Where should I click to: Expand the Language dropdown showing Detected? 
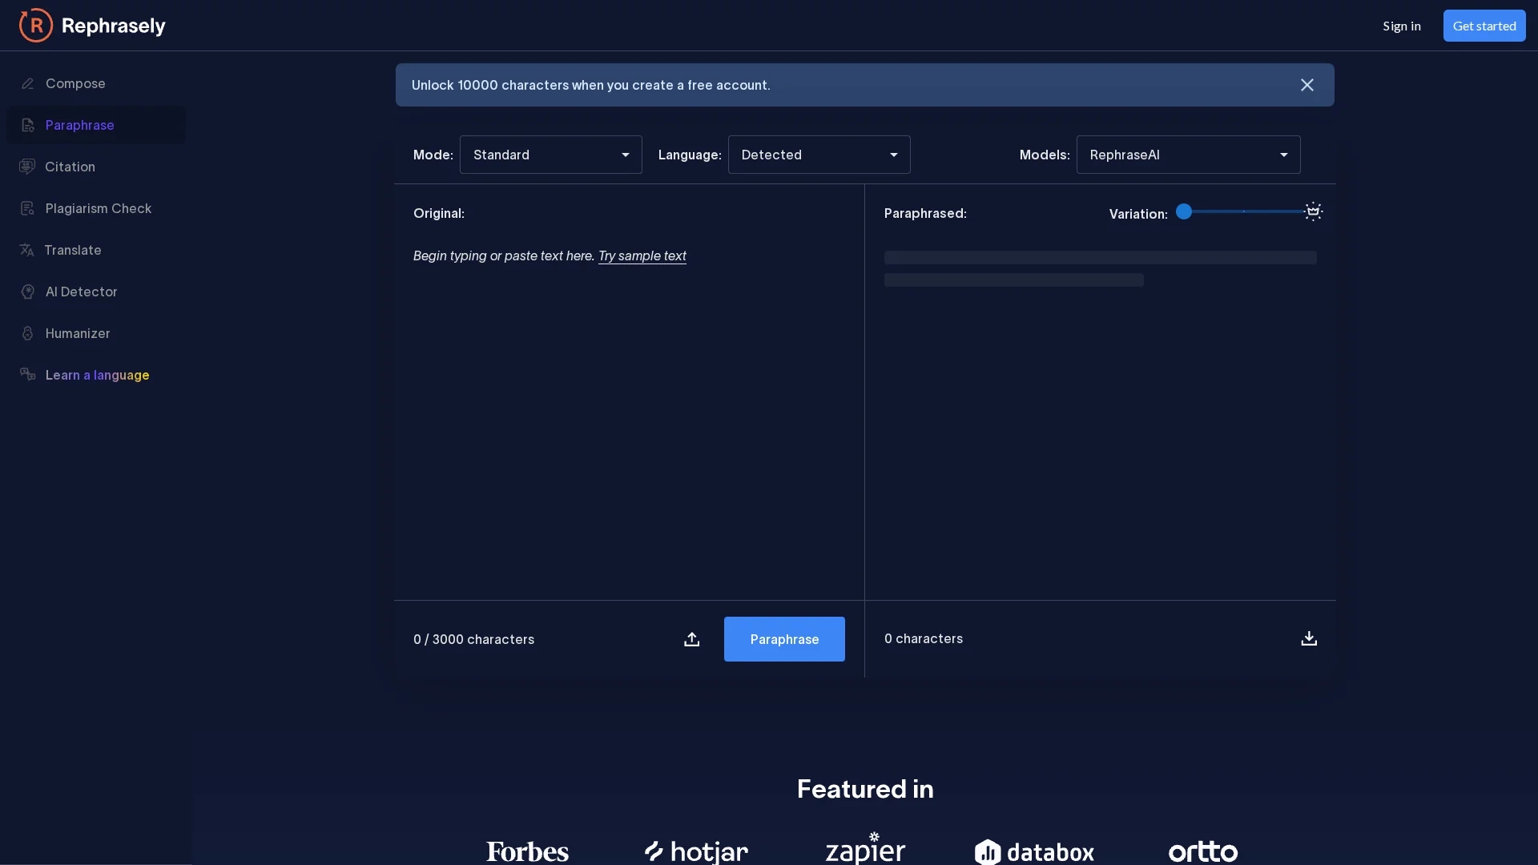(x=819, y=155)
